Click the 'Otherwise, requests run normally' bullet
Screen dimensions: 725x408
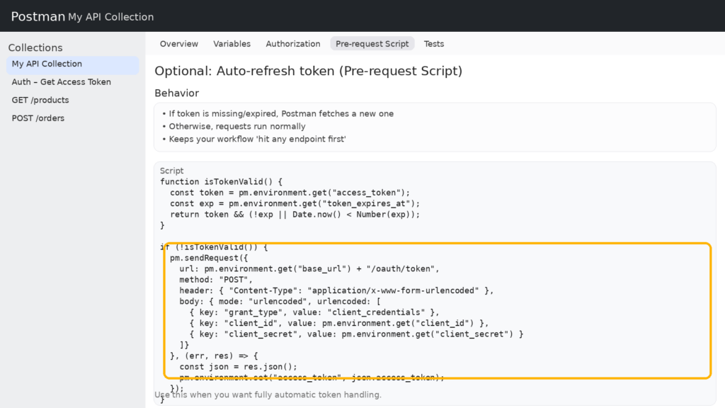[236, 127]
